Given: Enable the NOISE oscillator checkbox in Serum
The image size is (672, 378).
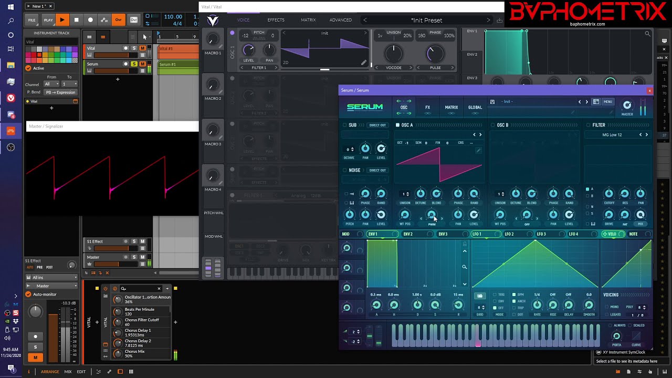Looking at the screenshot, I should coord(345,170).
